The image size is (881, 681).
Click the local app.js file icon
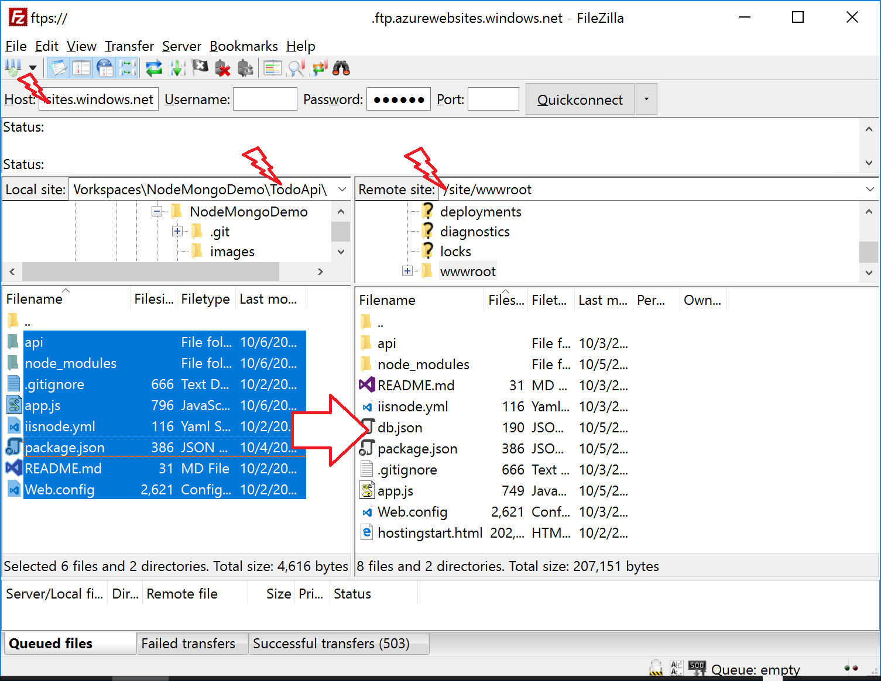point(14,405)
